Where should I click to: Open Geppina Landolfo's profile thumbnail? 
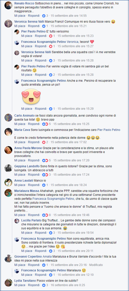pos(9,168)
